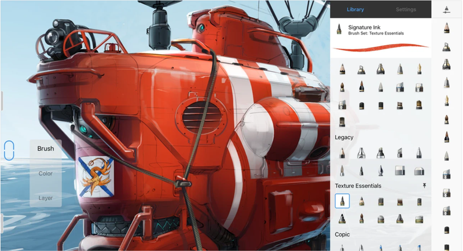Image resolution: width=463 pixels, height=251 pixels.
Task: Select the pencil brush in right brush strip
Action: [x=446, y=27]
